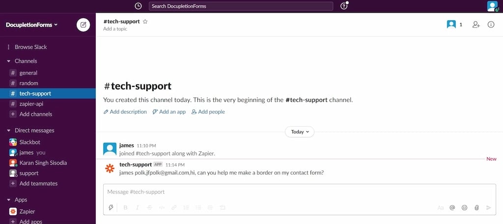Click the Message #tech-support input box

[x=295, y=192]
